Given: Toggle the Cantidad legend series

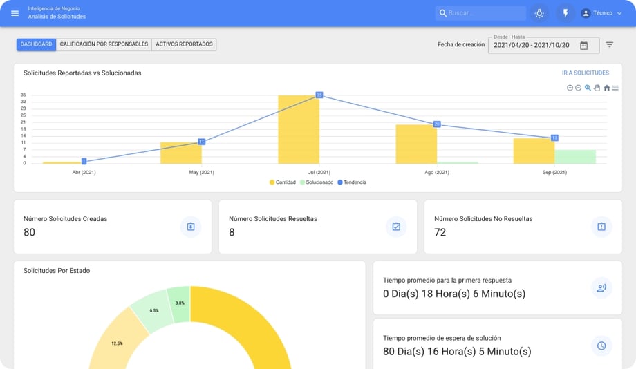Looking at the screenshot, I should (283, 182).
